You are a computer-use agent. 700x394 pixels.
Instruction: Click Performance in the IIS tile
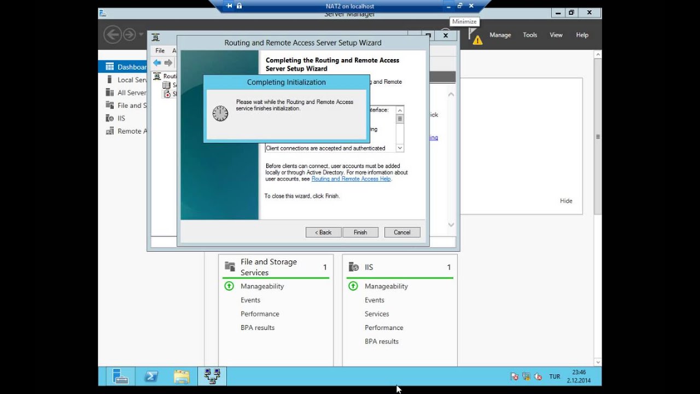(384, 327)
